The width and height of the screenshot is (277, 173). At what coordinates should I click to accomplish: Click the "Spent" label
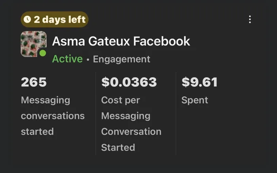point(195,100)
